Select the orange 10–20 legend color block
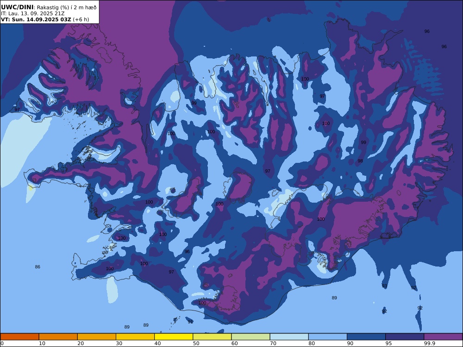 pos(58,337)
